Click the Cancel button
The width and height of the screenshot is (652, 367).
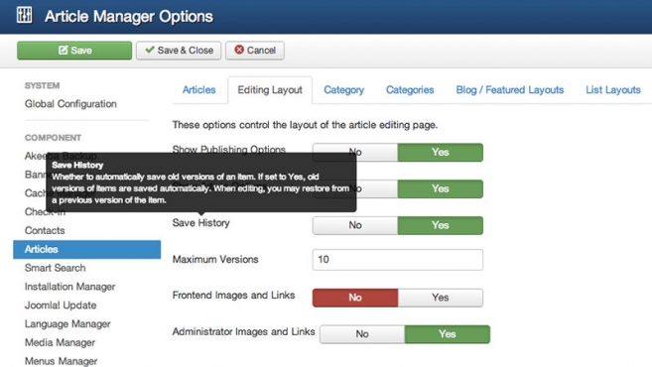point(255,51)
